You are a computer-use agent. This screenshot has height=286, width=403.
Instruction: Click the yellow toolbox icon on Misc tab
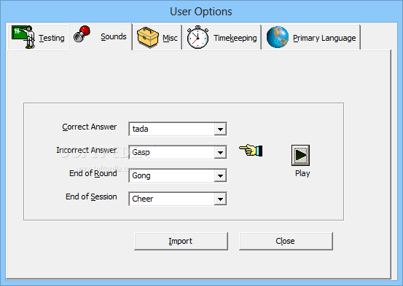[148, 37]
